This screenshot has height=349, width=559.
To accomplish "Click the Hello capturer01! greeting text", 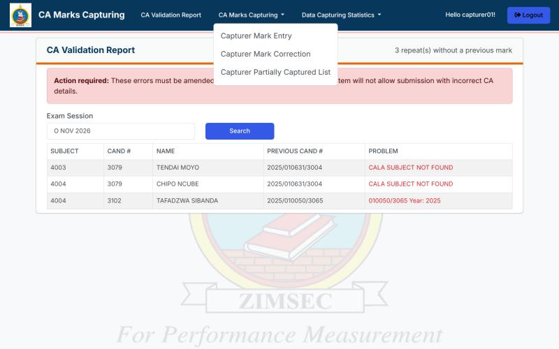I will pos(470,15).
